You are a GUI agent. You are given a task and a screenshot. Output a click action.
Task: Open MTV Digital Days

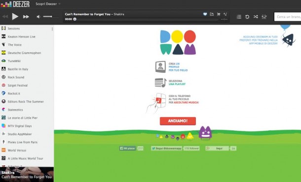[20, 126]
